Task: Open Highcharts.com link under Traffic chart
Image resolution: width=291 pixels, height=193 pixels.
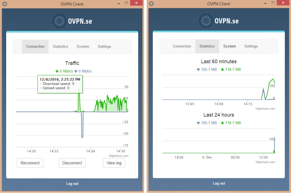Action: pyautogui.click(x=119, y=156)
